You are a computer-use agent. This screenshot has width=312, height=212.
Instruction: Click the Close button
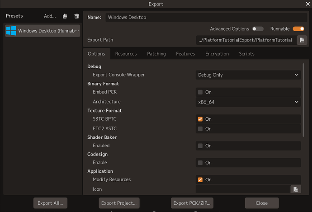[x=262, y=203]
